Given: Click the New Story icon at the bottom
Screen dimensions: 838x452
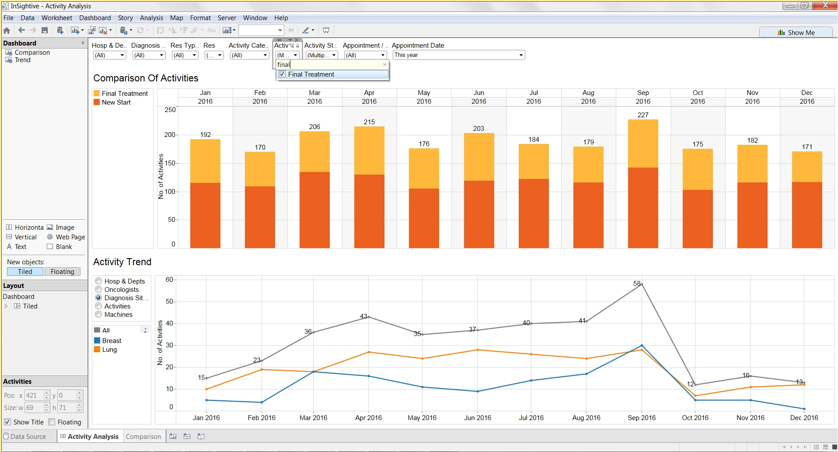Looking at the screenshot, I should pyautogui.click(x=201, y=436).
